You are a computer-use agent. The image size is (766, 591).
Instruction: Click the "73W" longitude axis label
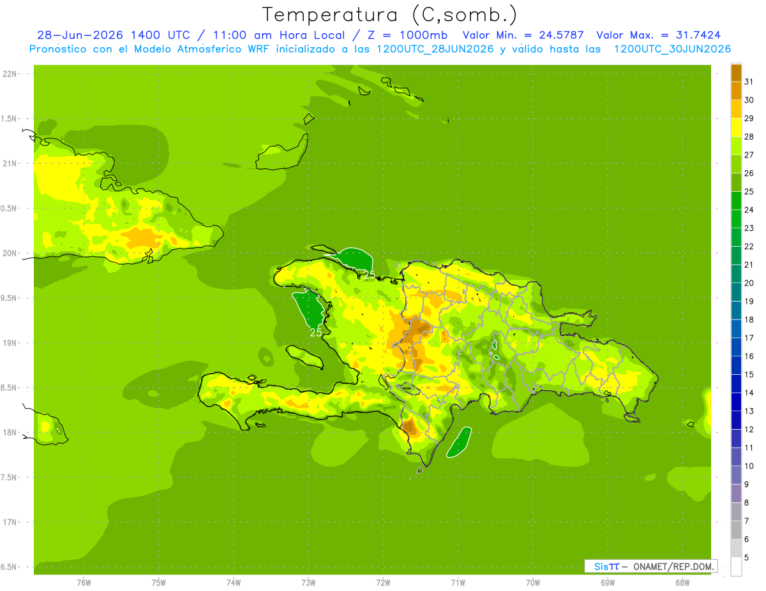(308, 583)
